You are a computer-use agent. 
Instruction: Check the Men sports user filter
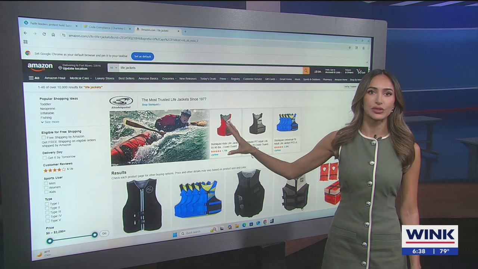click(x=46, y=183)
